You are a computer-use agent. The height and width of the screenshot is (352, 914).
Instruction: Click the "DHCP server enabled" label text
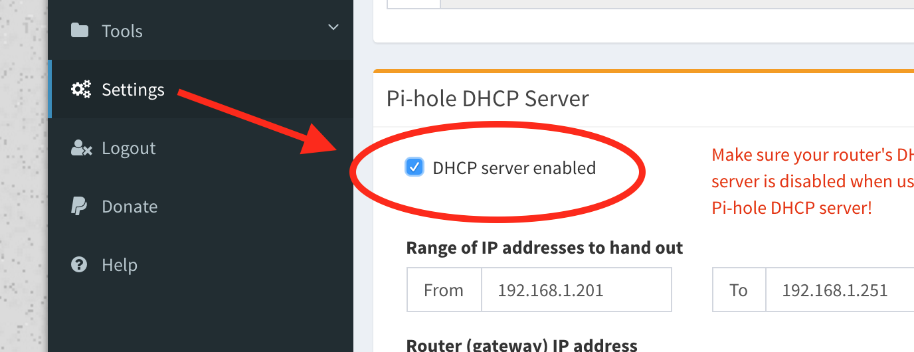[x=513, y=168]
